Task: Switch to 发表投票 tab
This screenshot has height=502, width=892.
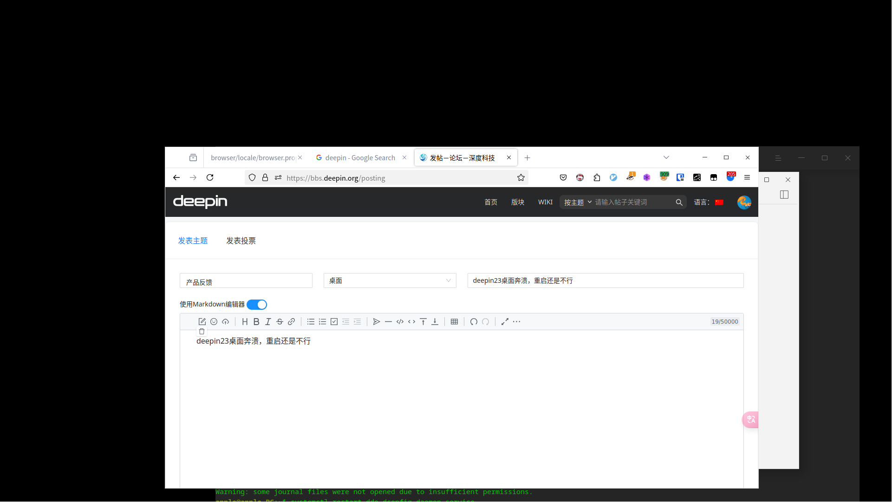Action: (x=241, y=241)
